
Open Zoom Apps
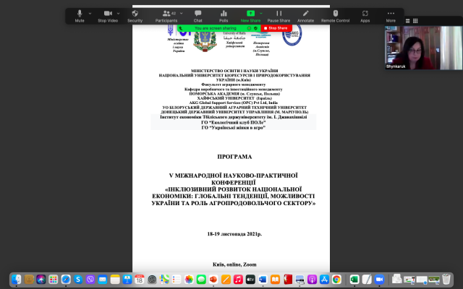tap(365, 16)
